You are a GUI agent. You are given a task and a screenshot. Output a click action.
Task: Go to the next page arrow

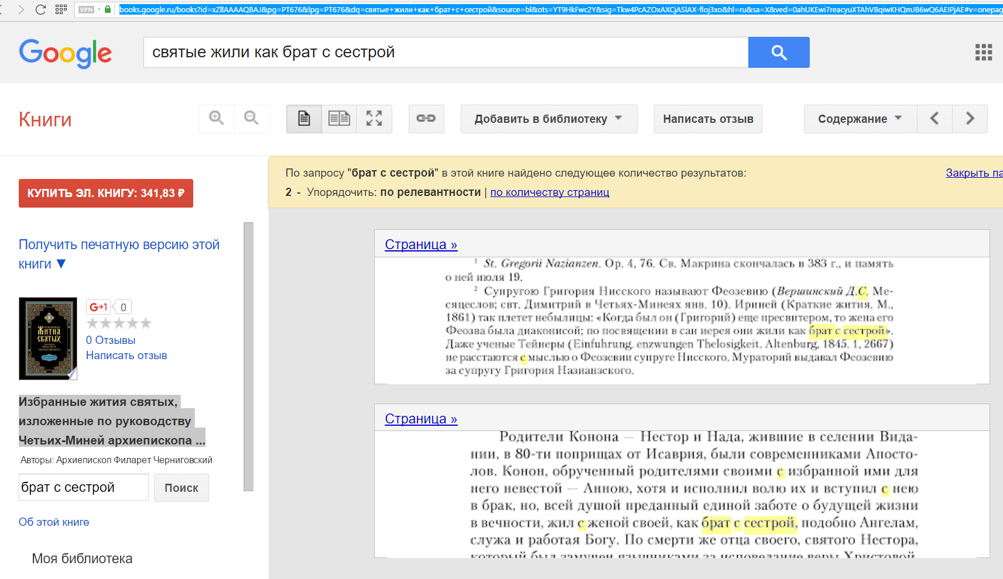click(970, 119)
